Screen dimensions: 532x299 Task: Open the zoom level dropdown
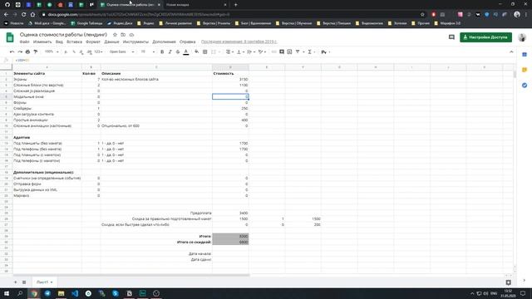coord(52,51)
